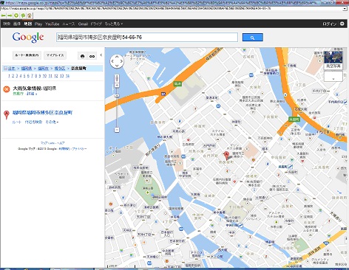Image resolution: width=349 pixels, height=270 pixels.
Task: Open the browser address bar dropdown arrow
Action: [345, 8]
